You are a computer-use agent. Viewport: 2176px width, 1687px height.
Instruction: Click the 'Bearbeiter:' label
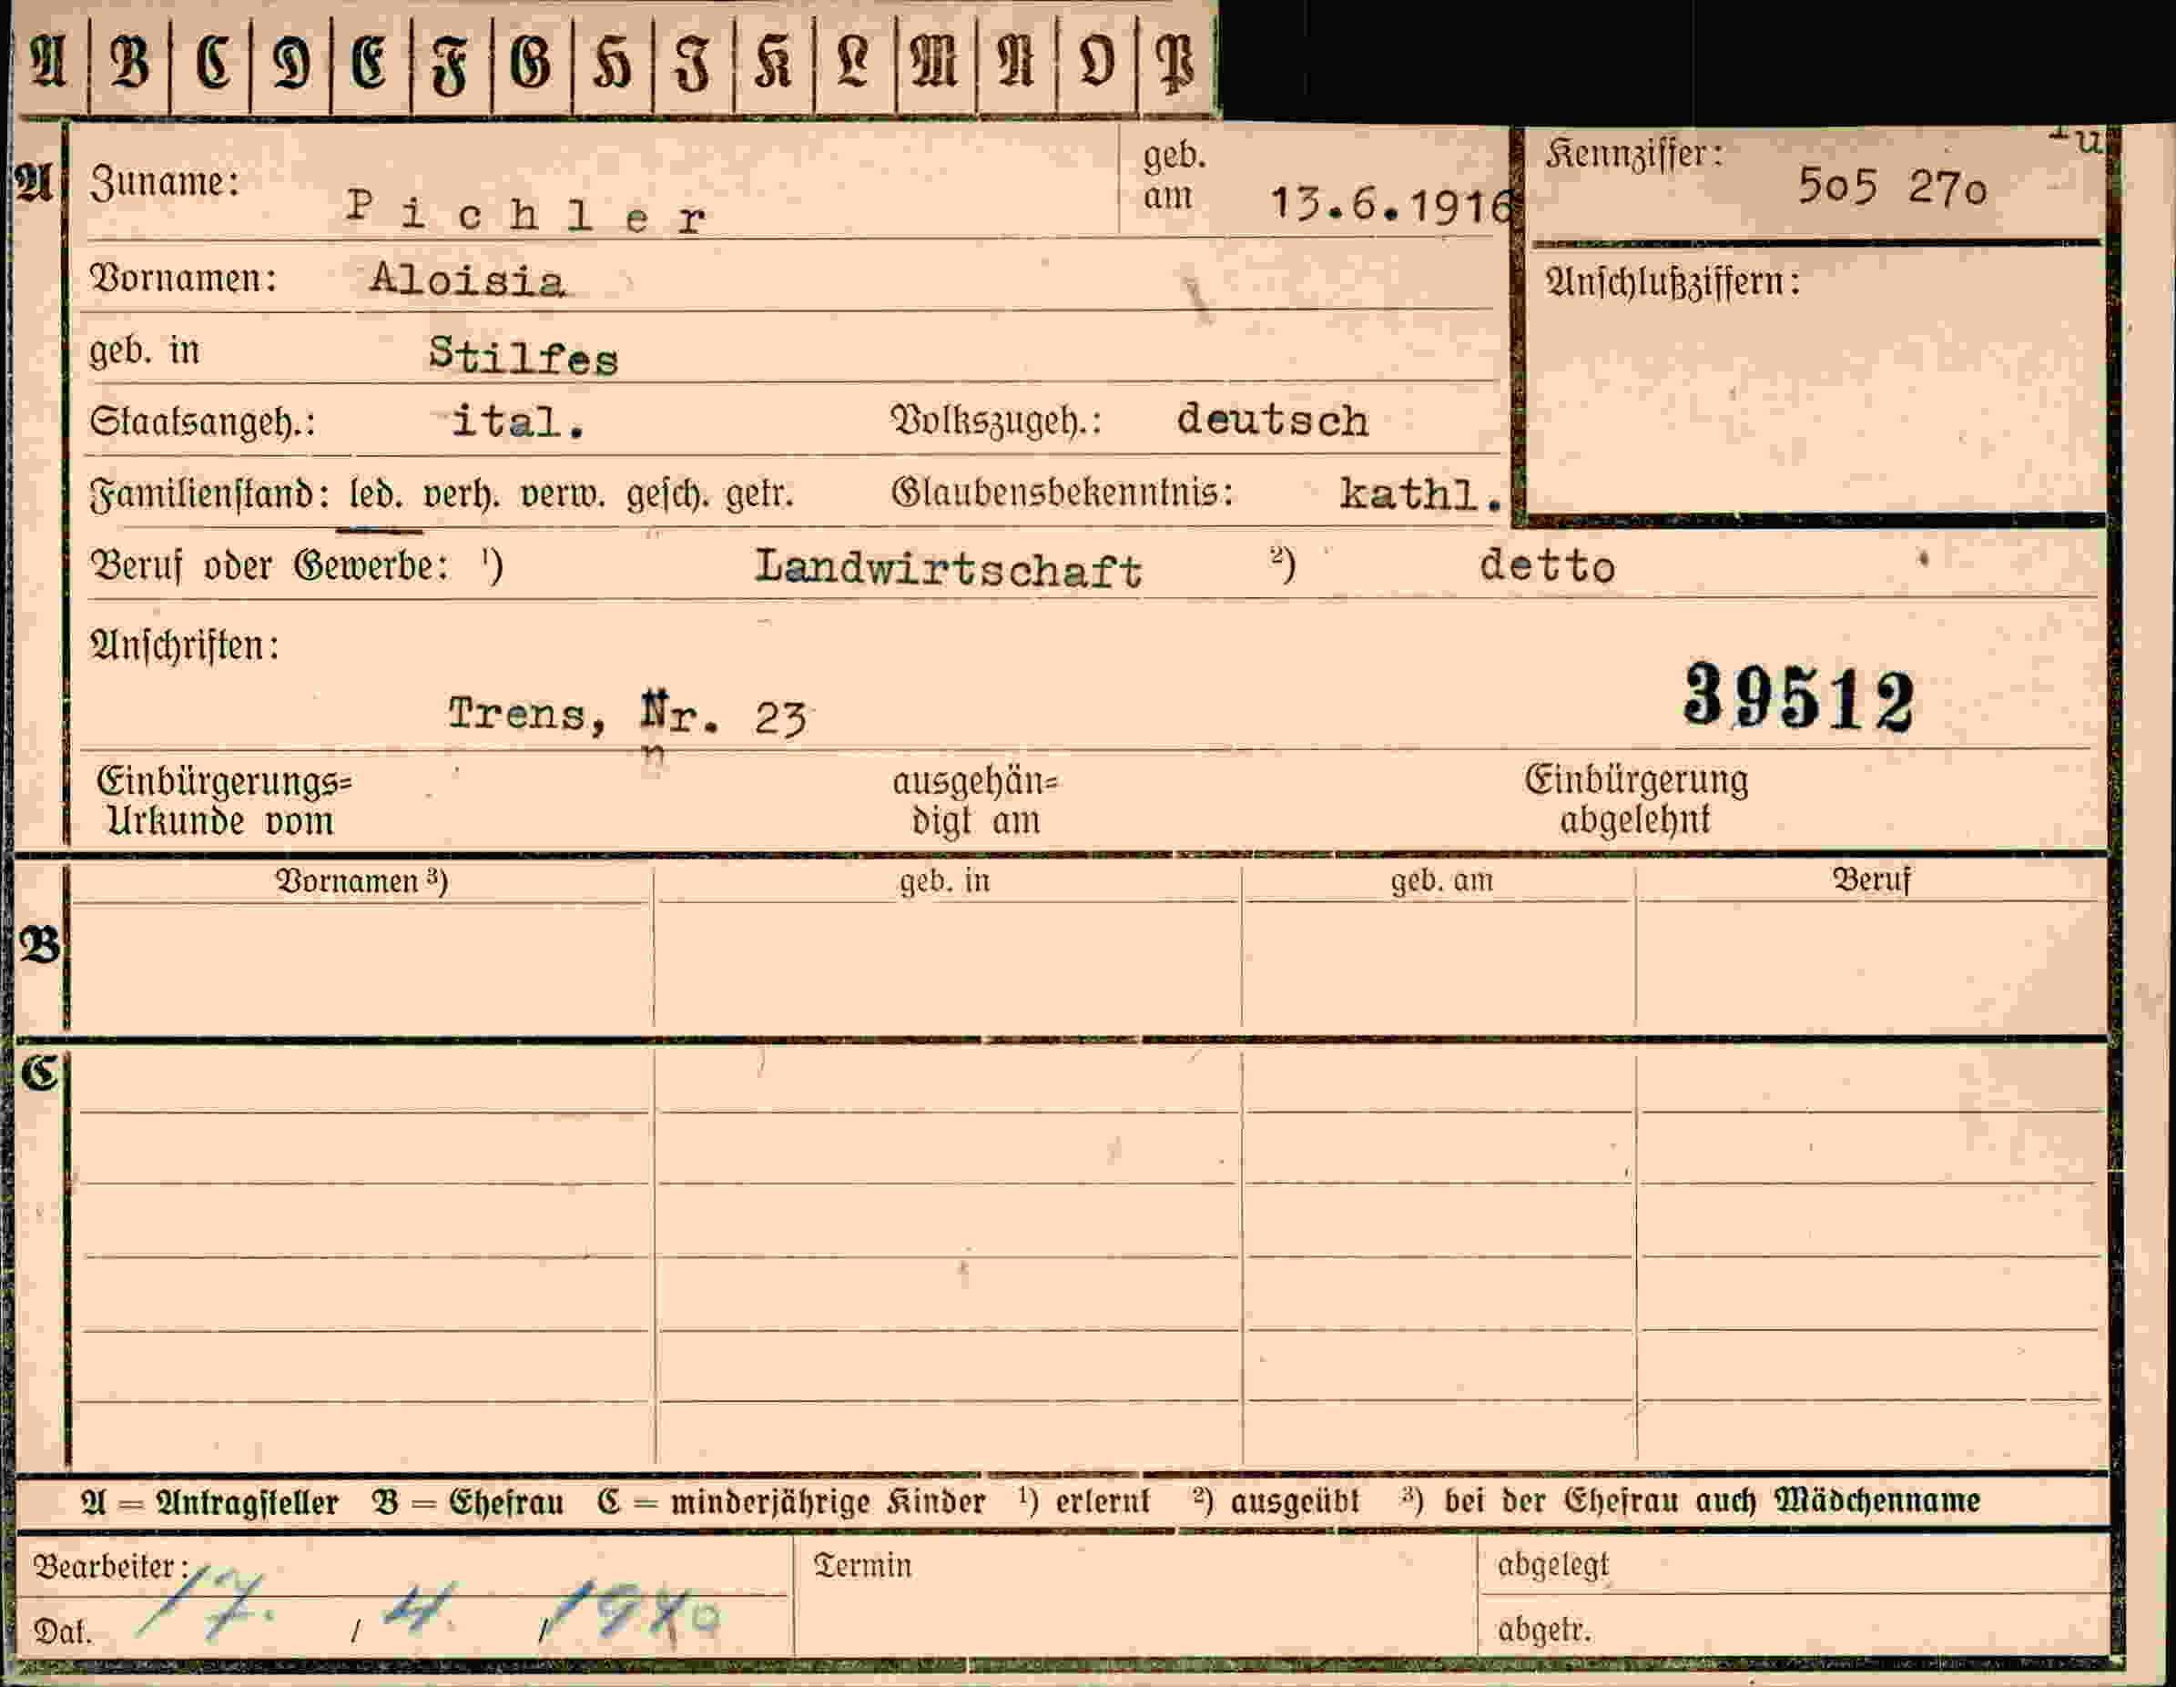click(110, 1568)
